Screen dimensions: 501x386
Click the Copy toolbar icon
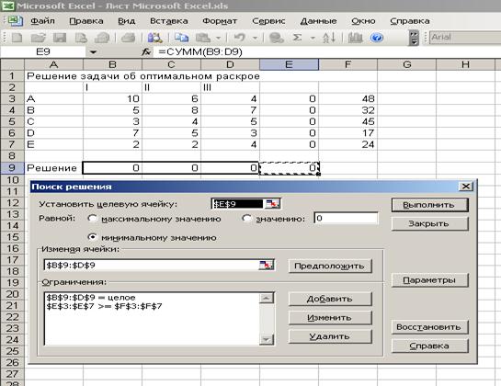pyautogui.click(x=181, y=38)
